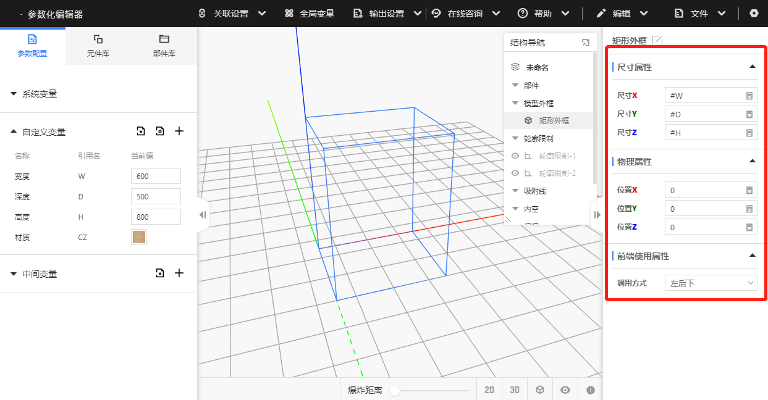Toggle visibility of 轮廓限制-2
Screen dimensions: 768x400
coord(515,173)
